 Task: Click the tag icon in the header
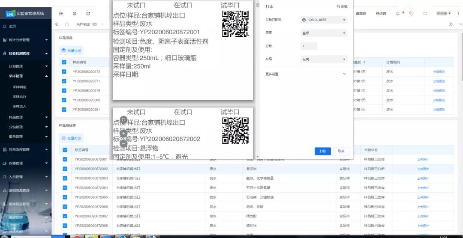coord(412,14)
